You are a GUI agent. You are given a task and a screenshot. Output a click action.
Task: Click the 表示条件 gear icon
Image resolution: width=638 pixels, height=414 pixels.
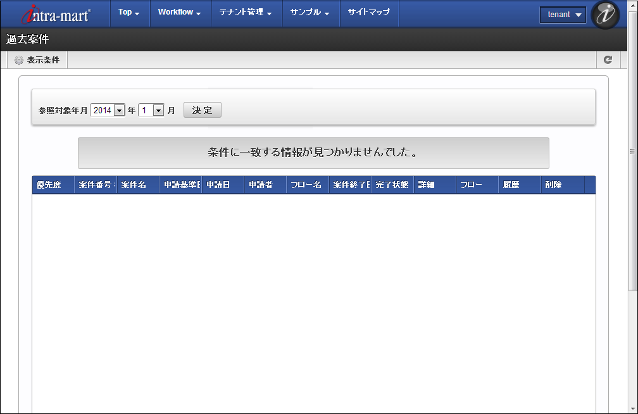(19, 60)
